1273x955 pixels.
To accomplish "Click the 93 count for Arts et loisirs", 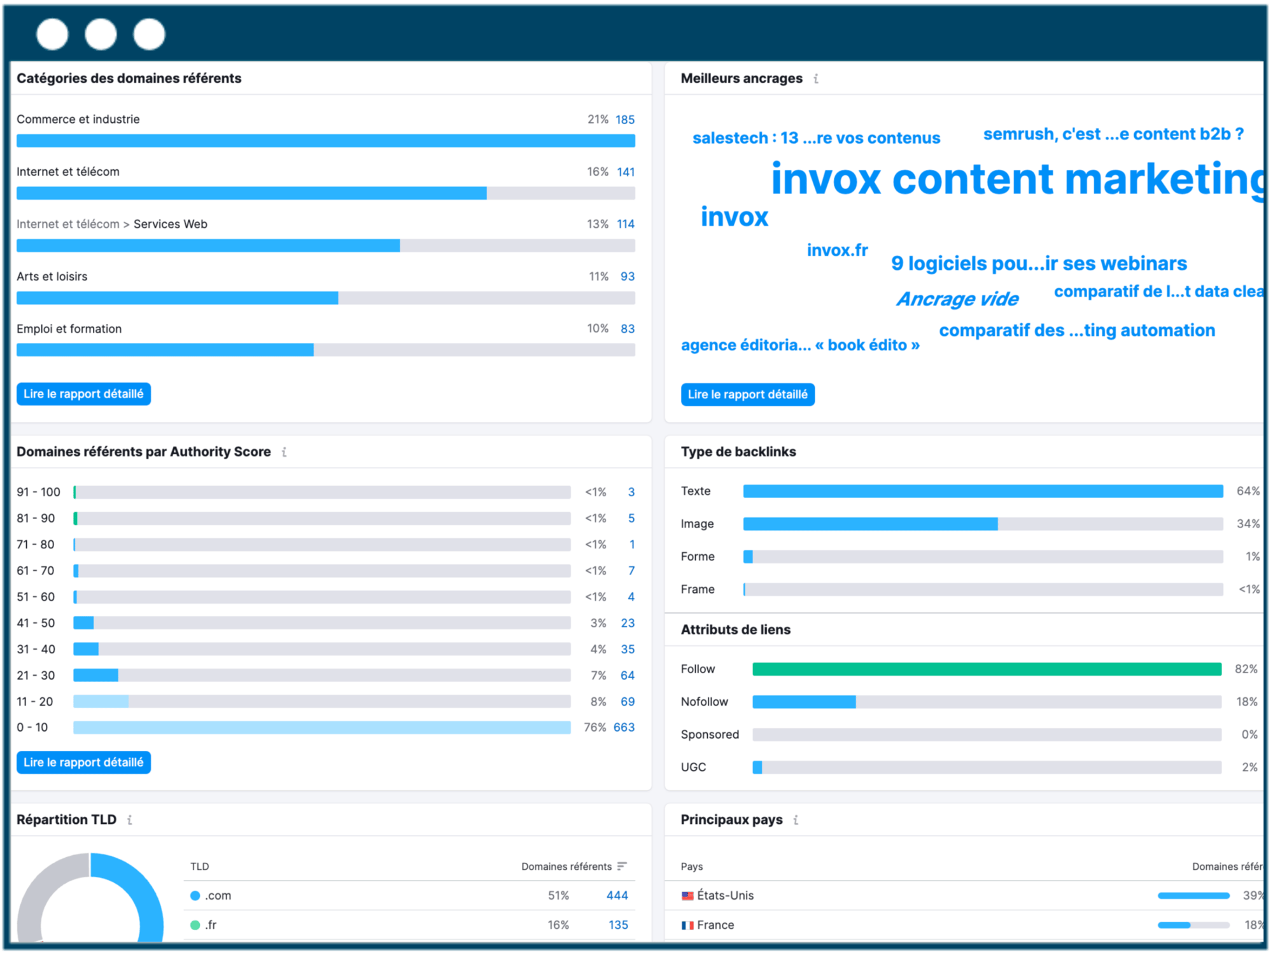I will click(x=628, y=277).
